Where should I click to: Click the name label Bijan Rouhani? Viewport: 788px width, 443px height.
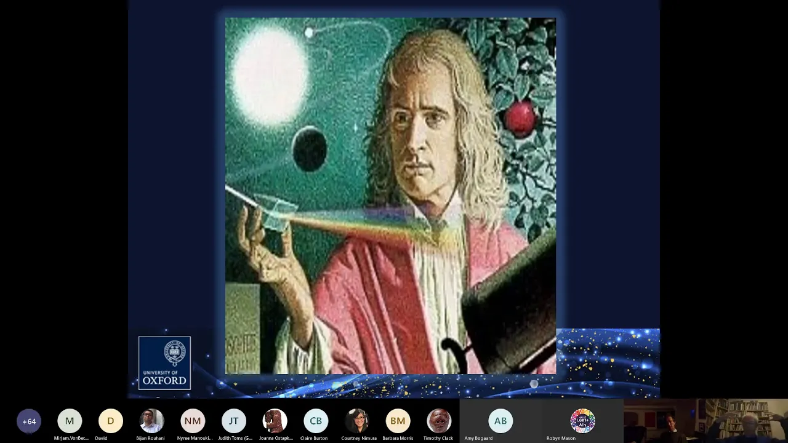coord(150,438)
